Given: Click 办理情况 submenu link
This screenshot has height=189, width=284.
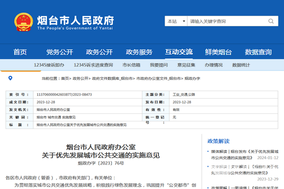Looking at the screenshot, I should 213,65.
